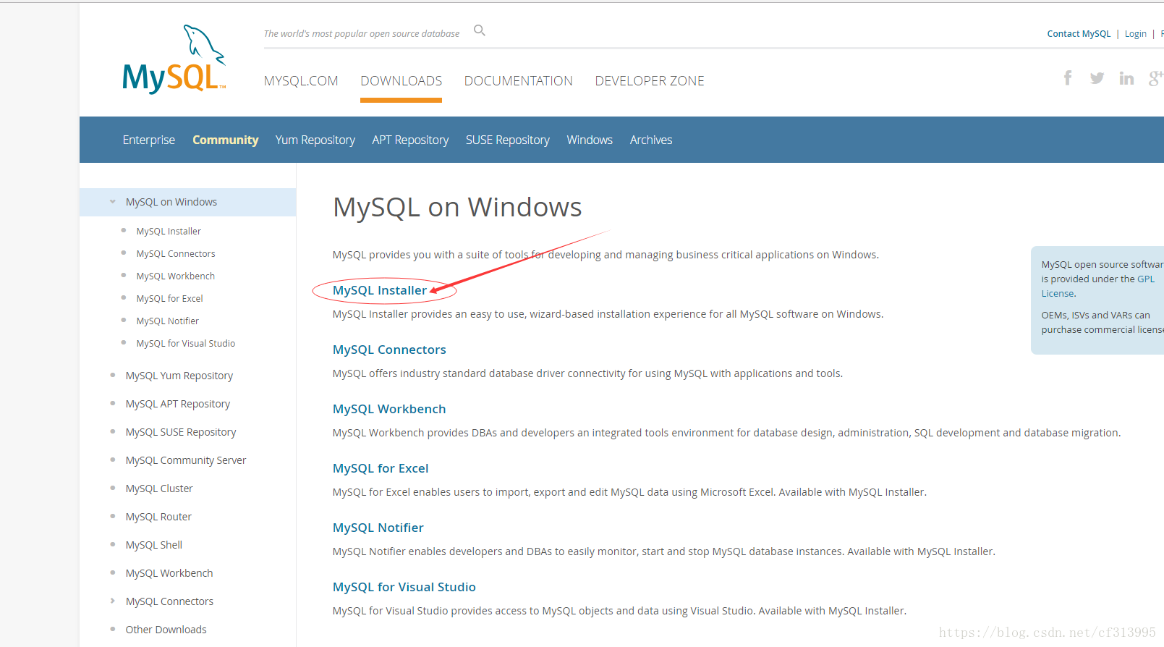Select sidebar sub-item MySQL for Excel
The width and height of the screenshot is (1164, 647).
tap(170, 299)
